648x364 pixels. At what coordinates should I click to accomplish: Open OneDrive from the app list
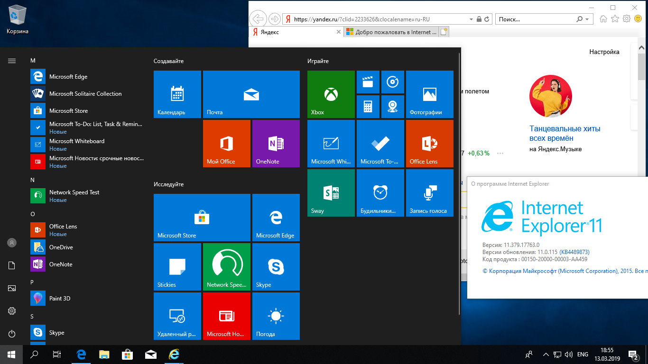click(x=87, y=247)
